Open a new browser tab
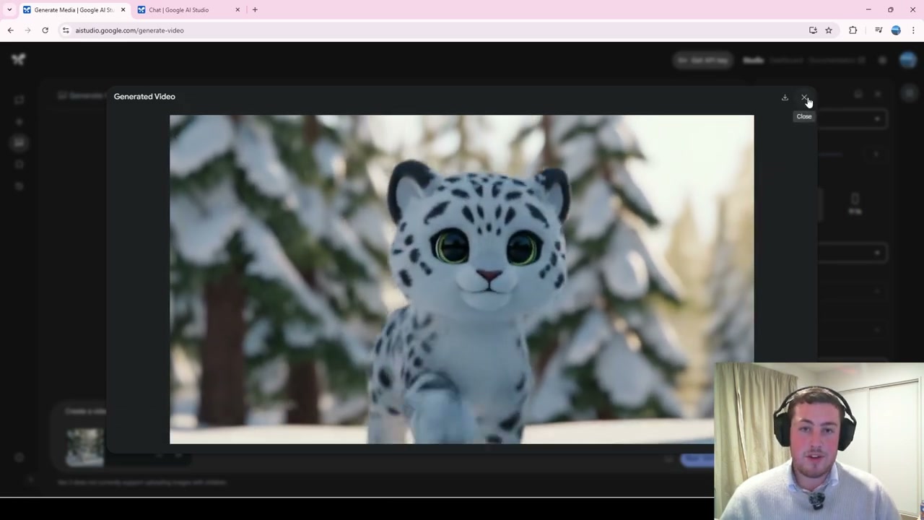The image size is (924, 520). click(x=255, y=10)
